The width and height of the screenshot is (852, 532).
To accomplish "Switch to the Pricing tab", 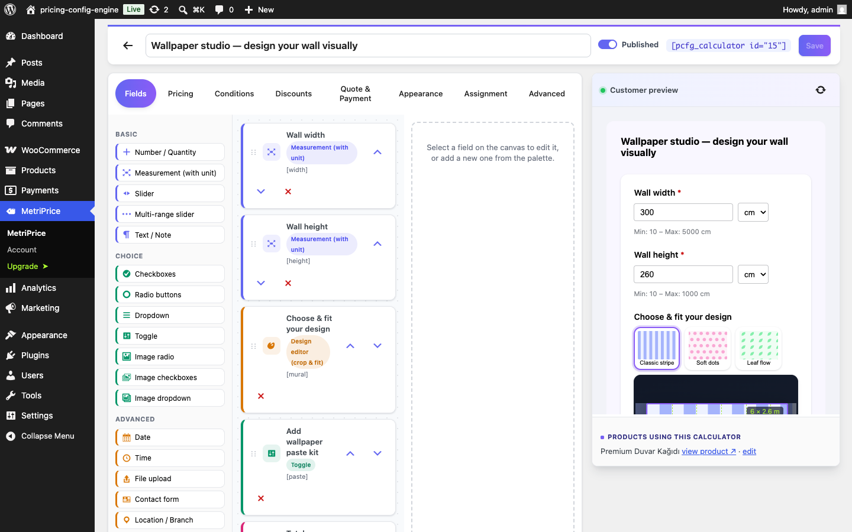I will click(x=180, y=93).
